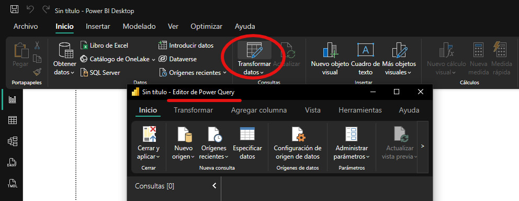
Task: Open the Optimizar tab
Action: point(207,27)
